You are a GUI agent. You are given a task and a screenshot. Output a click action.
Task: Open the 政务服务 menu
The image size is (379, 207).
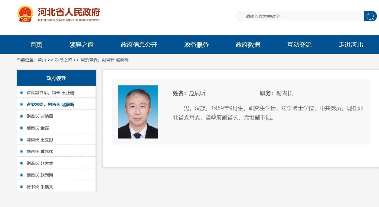(195, 44)
